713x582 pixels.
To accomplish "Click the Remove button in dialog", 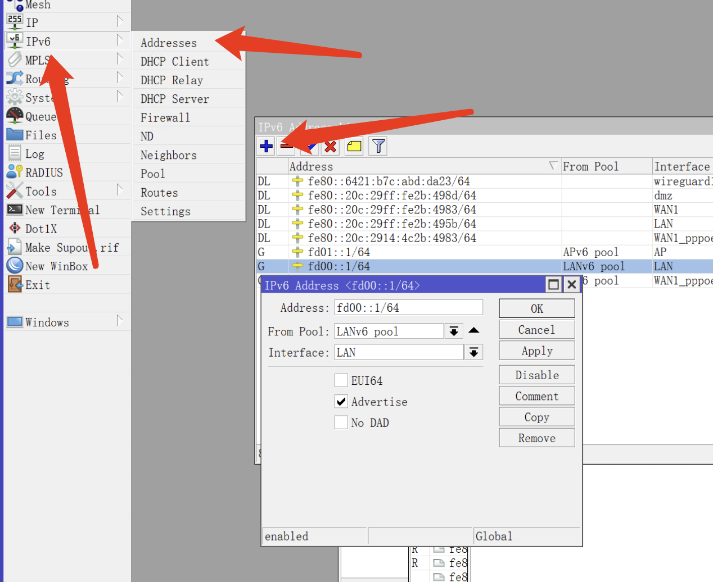I will point(536,438).
